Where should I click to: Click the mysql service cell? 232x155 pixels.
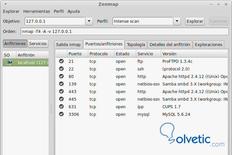pyautogui.click(x=143, y=114)
